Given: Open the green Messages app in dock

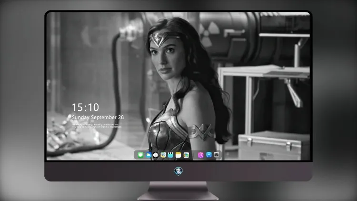Looking at the screenshot, I should (140, 155).
